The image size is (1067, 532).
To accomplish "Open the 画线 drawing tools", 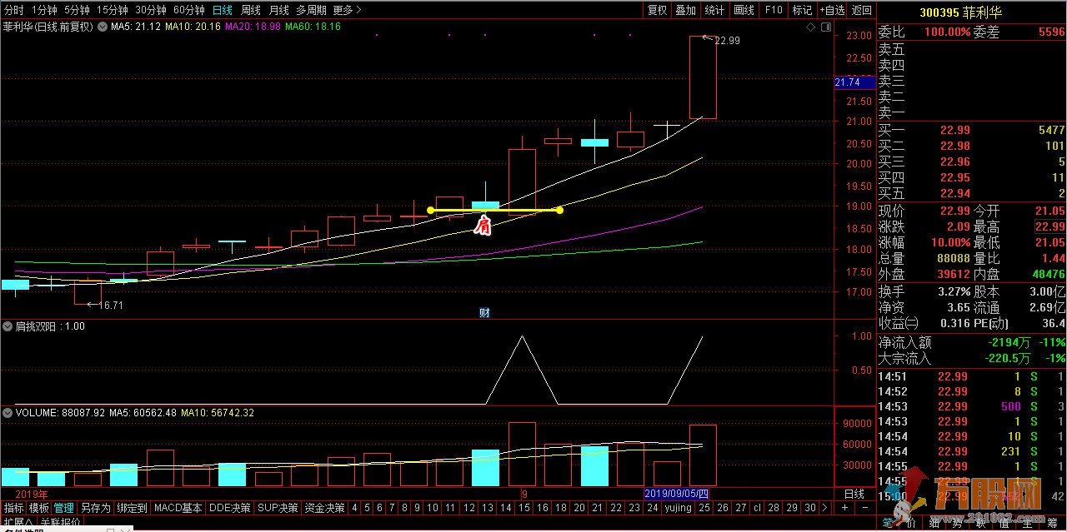I will (x=744, y=10).
